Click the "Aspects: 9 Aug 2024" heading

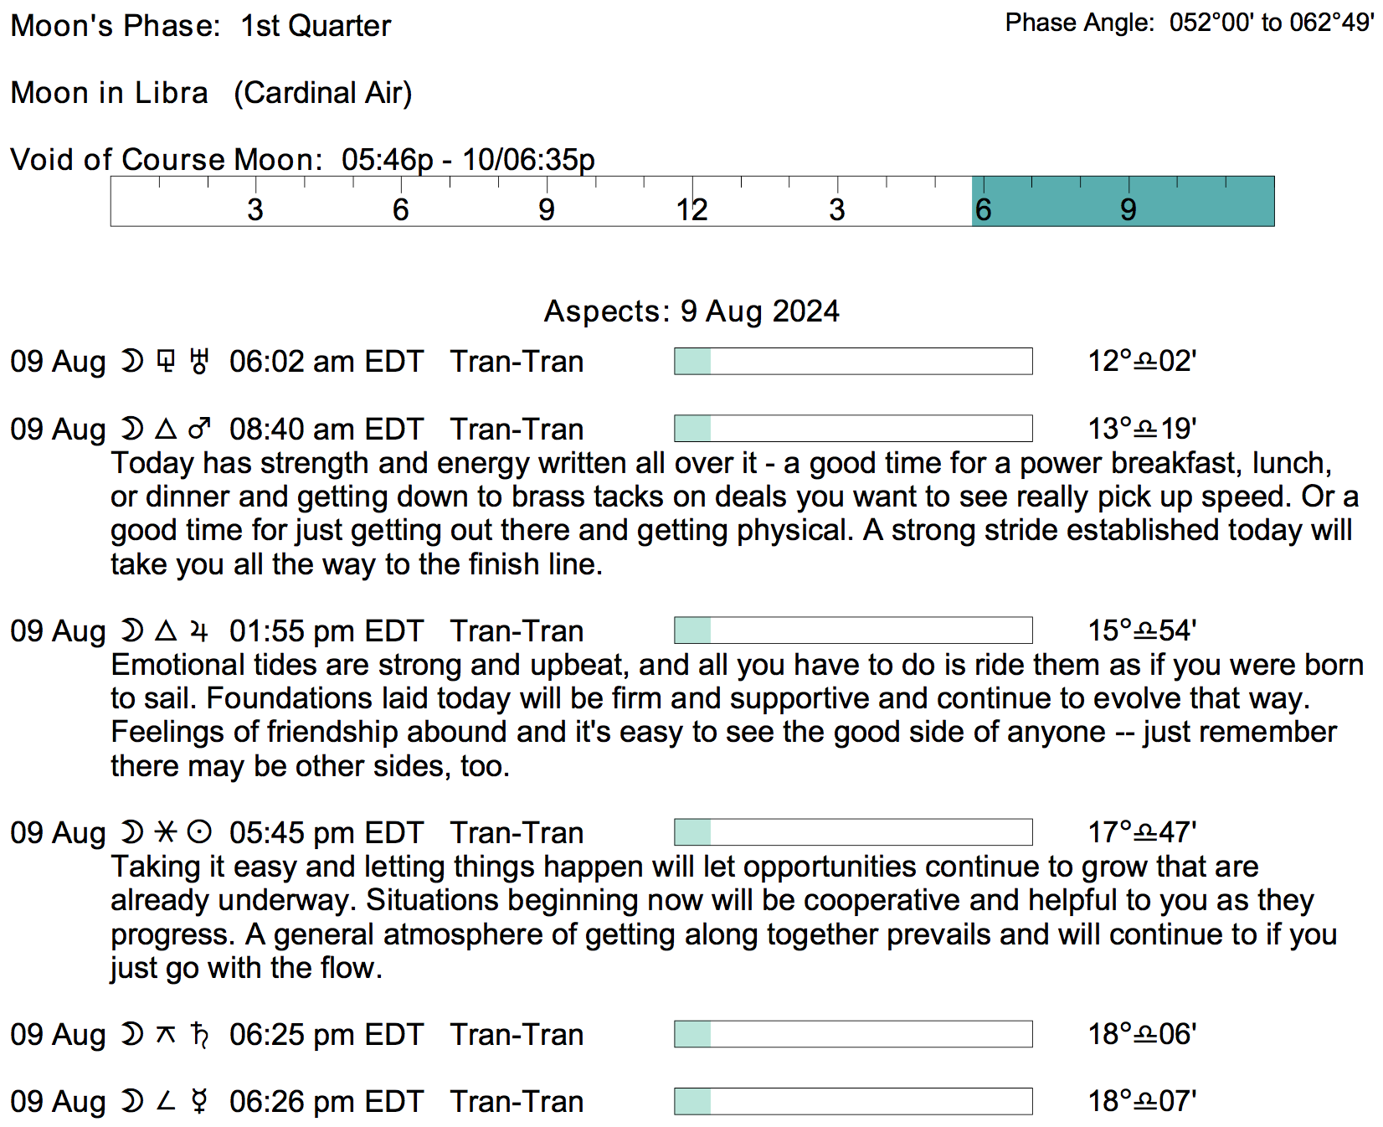pos(691,311)
